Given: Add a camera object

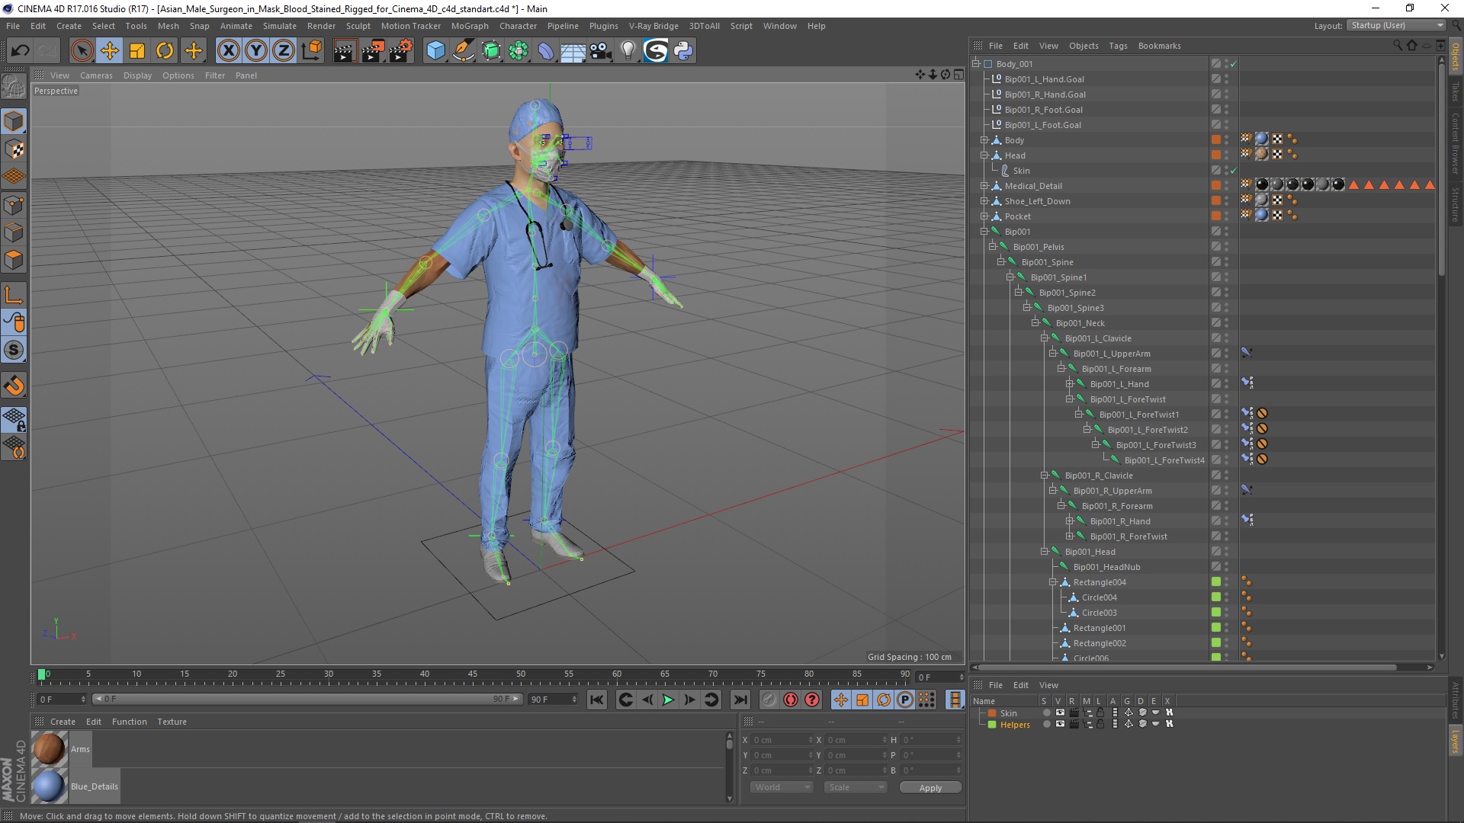Looking at the screenshot, I should pyautogui.click(x=601, y=51).
